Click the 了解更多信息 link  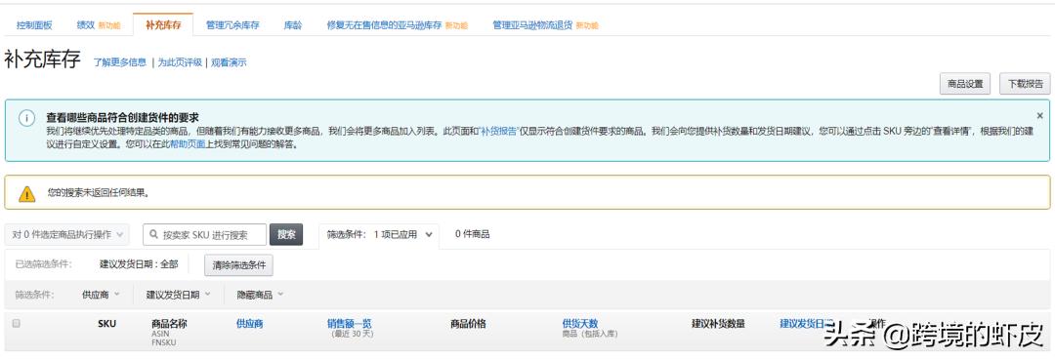tap(120, 62)
